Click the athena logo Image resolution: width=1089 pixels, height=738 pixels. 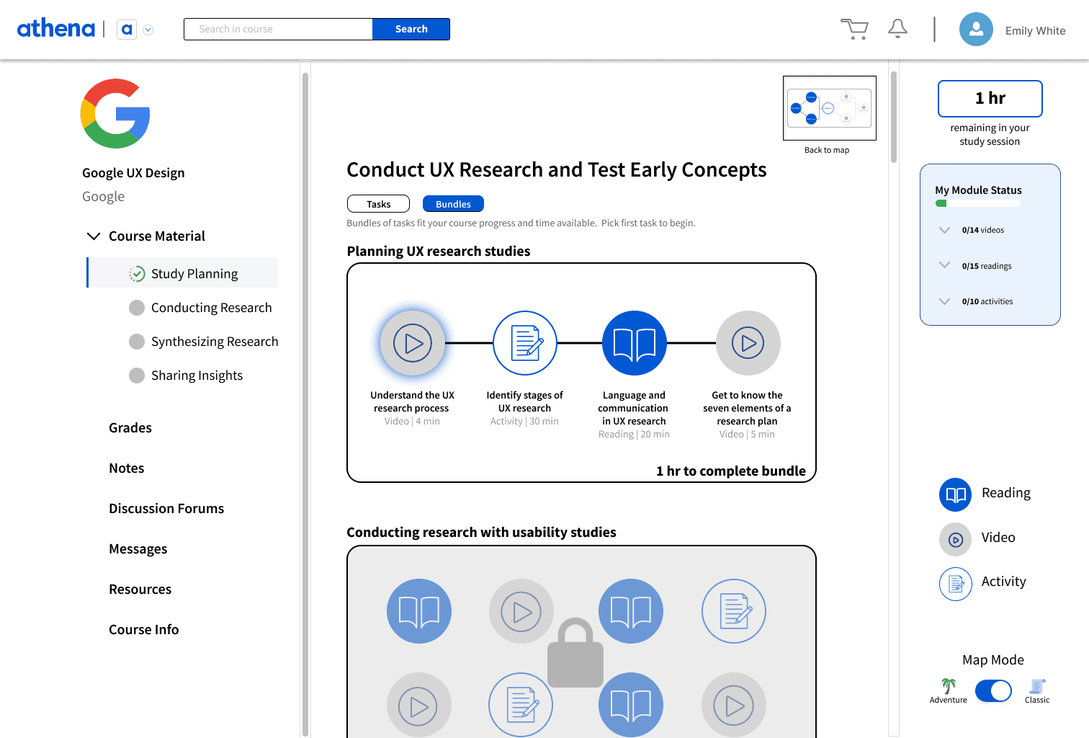coord(56,29)
